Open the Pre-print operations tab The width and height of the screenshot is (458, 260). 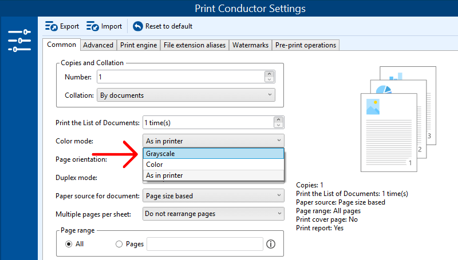pos(306,45)
